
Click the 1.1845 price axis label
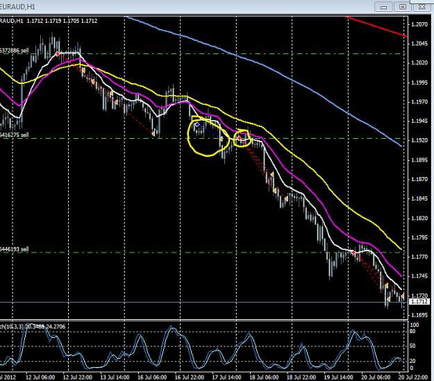click(419, 198)
